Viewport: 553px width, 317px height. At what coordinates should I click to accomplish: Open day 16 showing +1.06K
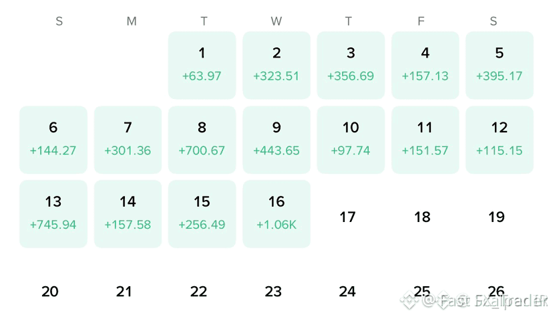coord(276,214)
